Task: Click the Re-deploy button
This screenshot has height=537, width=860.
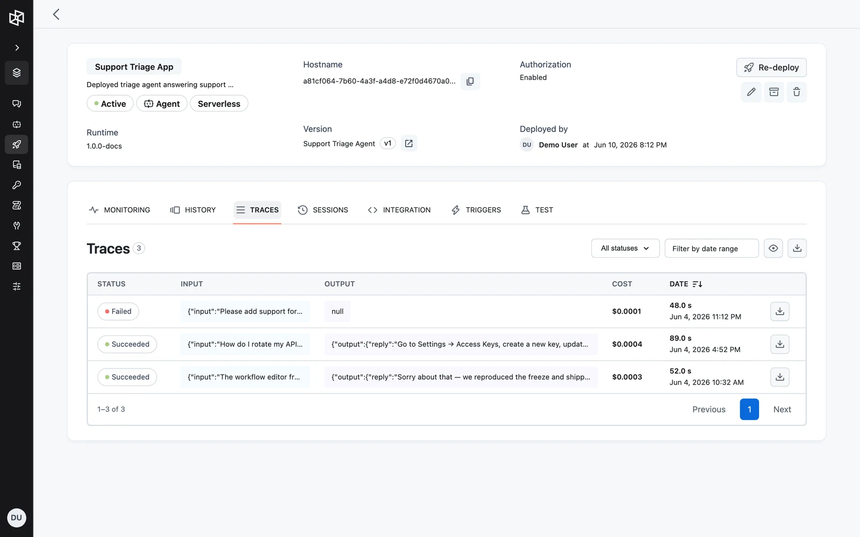Action: point(771,68)
